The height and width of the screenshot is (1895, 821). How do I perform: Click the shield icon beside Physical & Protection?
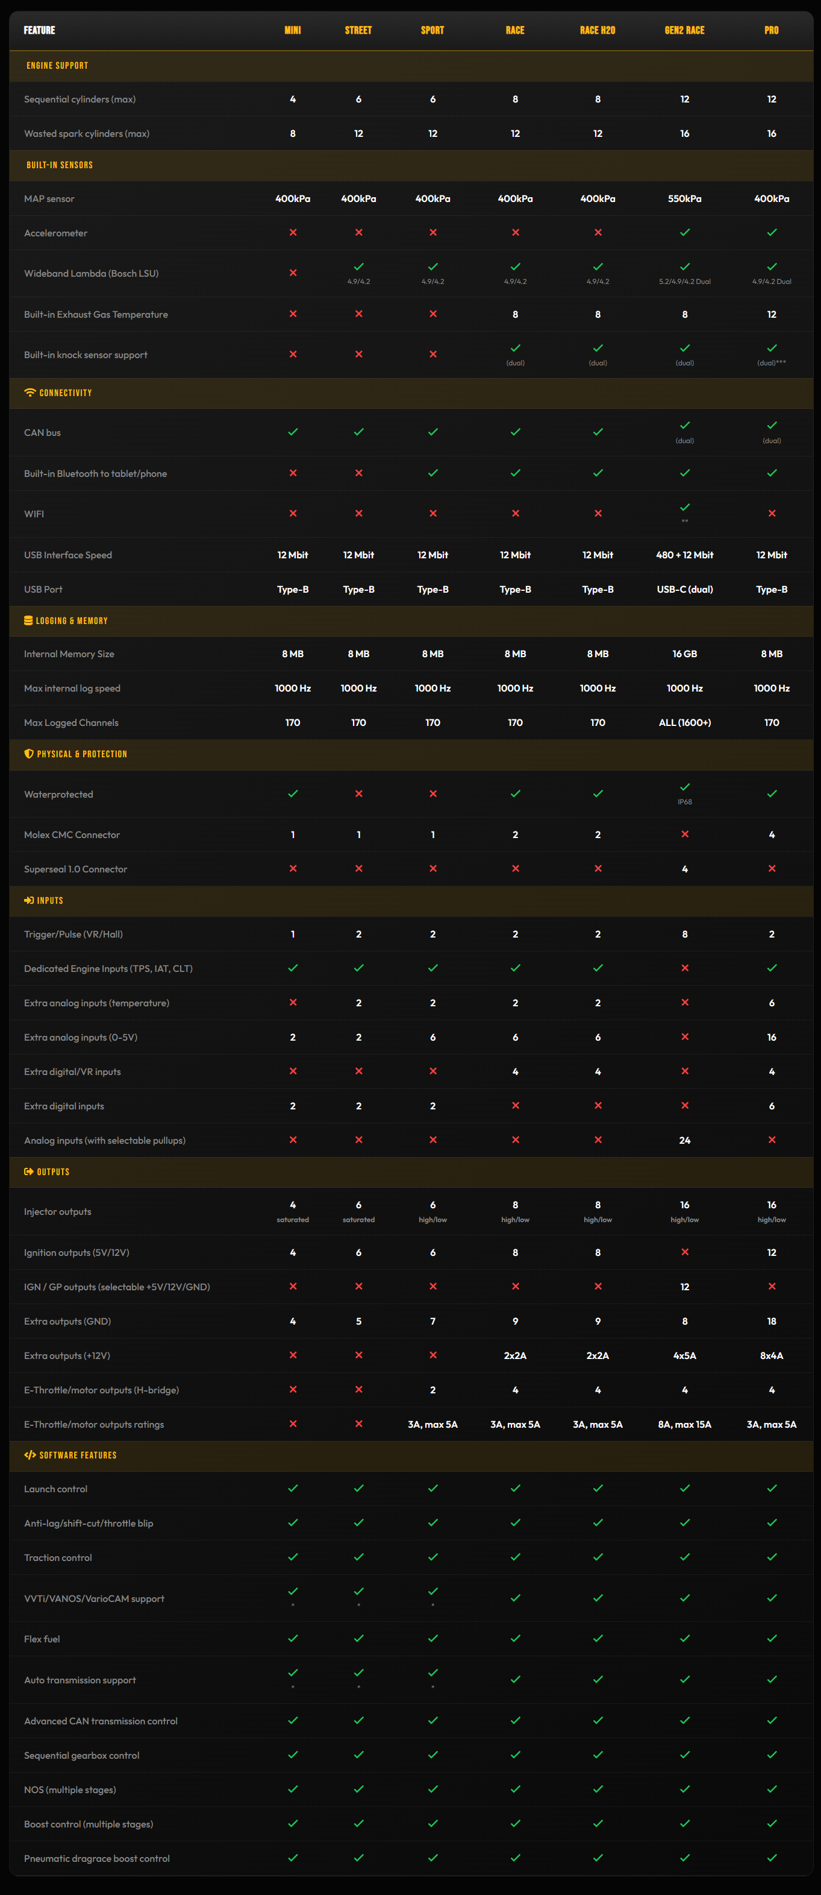click(x=29, y=754)
